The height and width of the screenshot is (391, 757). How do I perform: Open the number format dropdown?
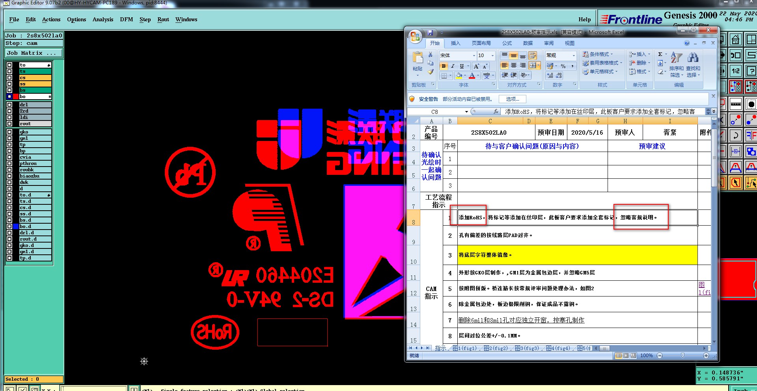pyautogui.click(x=574, y=56)
